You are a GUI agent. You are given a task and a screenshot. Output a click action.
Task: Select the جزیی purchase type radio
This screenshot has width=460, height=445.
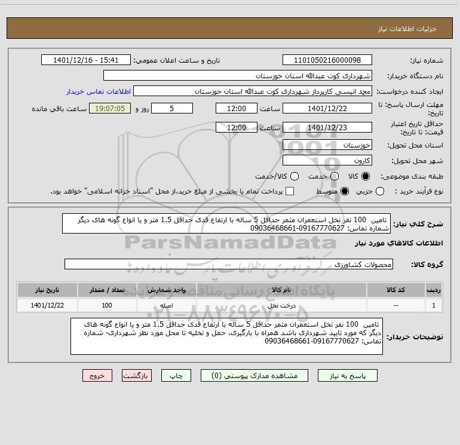(x=380, y=192)
